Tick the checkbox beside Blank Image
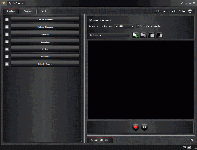Screen dimensions: 197x150 point(7,64)
